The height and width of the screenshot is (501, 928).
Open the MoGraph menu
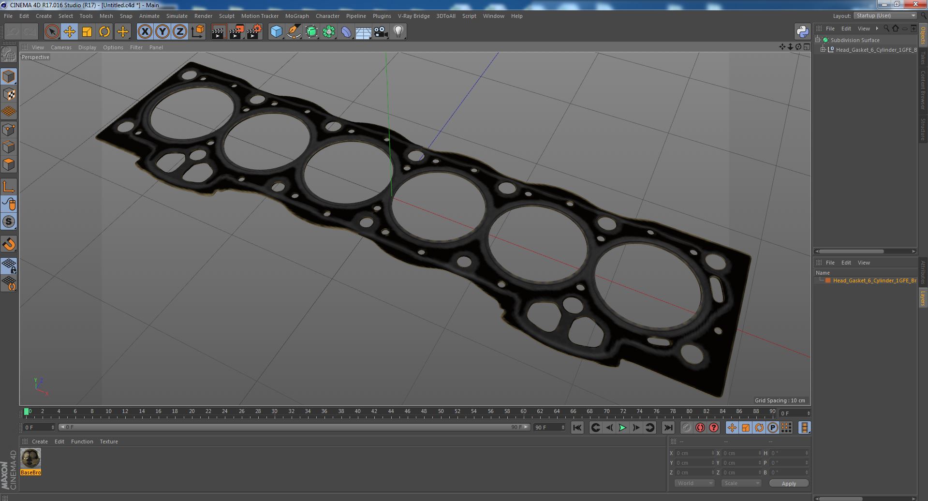click(297, 16)
